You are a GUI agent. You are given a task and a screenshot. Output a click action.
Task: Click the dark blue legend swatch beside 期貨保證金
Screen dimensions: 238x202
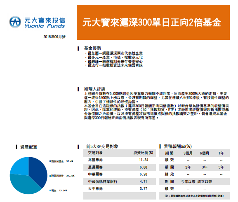pyautogui.click(x=50, y=161)
